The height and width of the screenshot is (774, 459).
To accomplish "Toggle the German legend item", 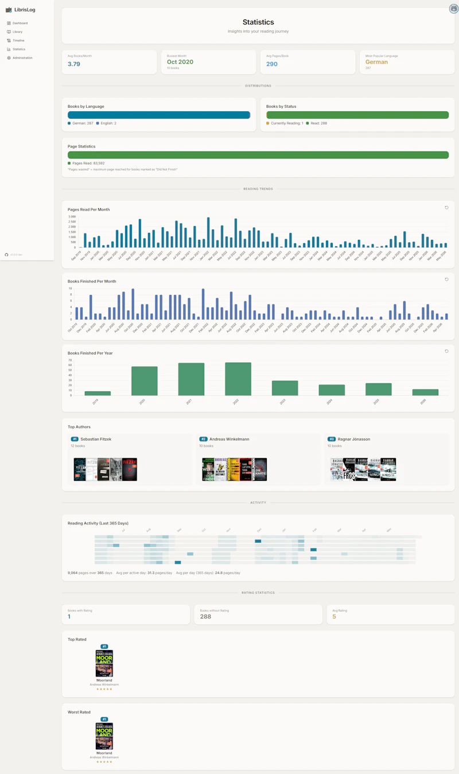I will click(80, 123).
